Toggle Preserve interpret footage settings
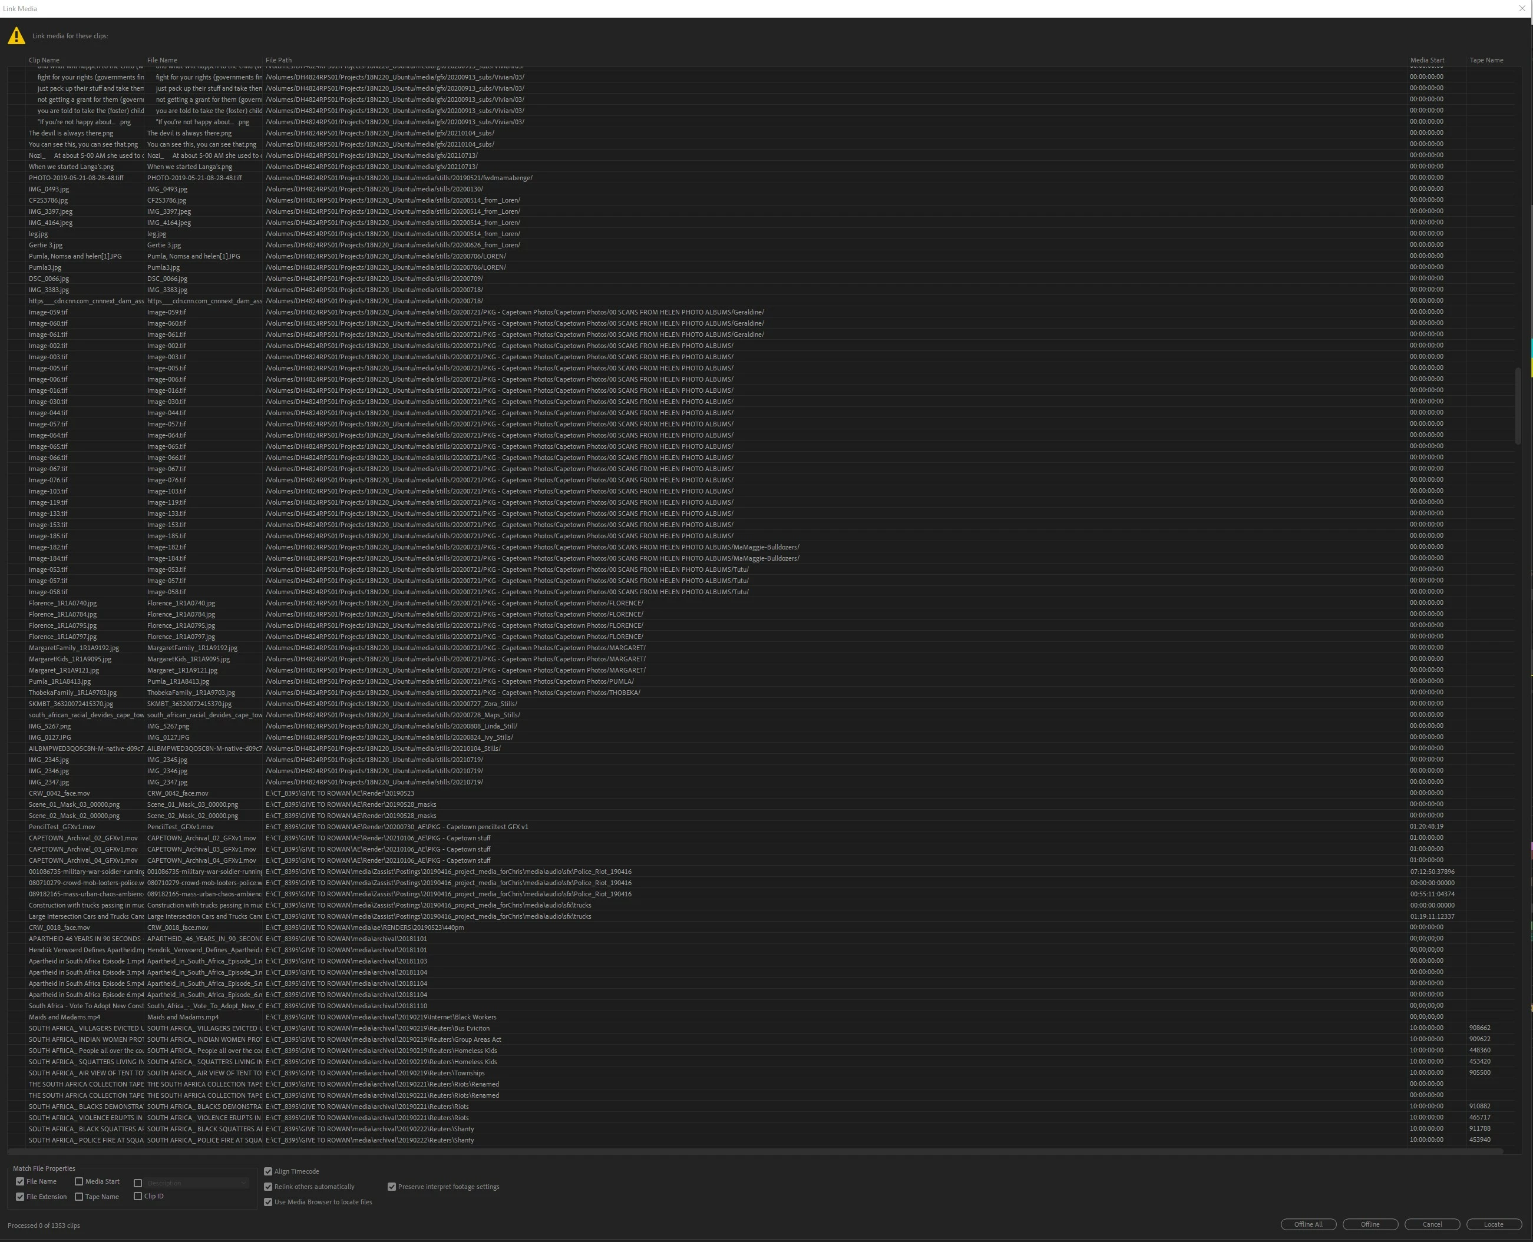Image resolution: width=1533 pixels, height=1242 pixels. [391, 1186]
